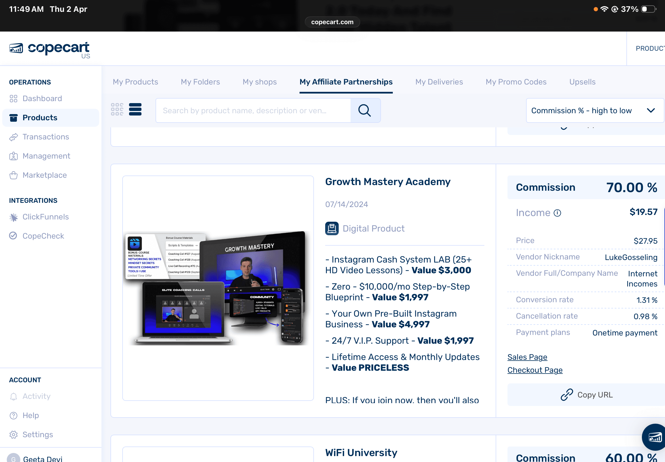Image resolution: width=665 pixels, height=462 pixels.
Task: Go to Transactions in sidebar
Action: click(x=45, y=137)
